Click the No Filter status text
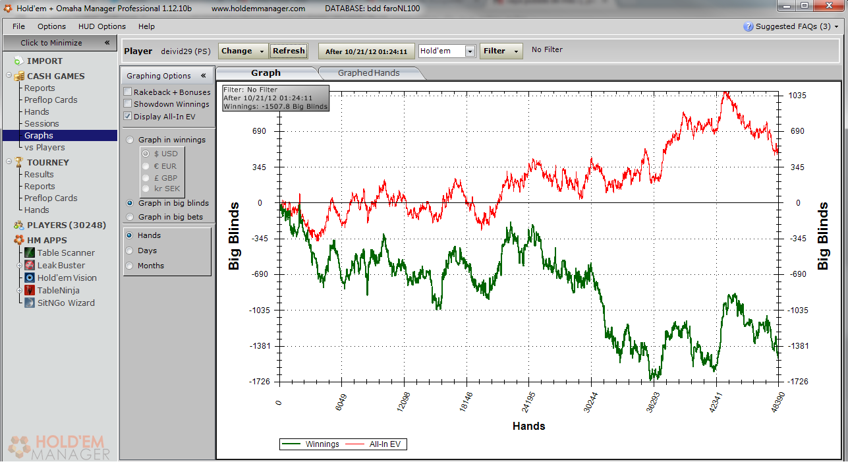The image size is (848, 472). tap(547, 49)
